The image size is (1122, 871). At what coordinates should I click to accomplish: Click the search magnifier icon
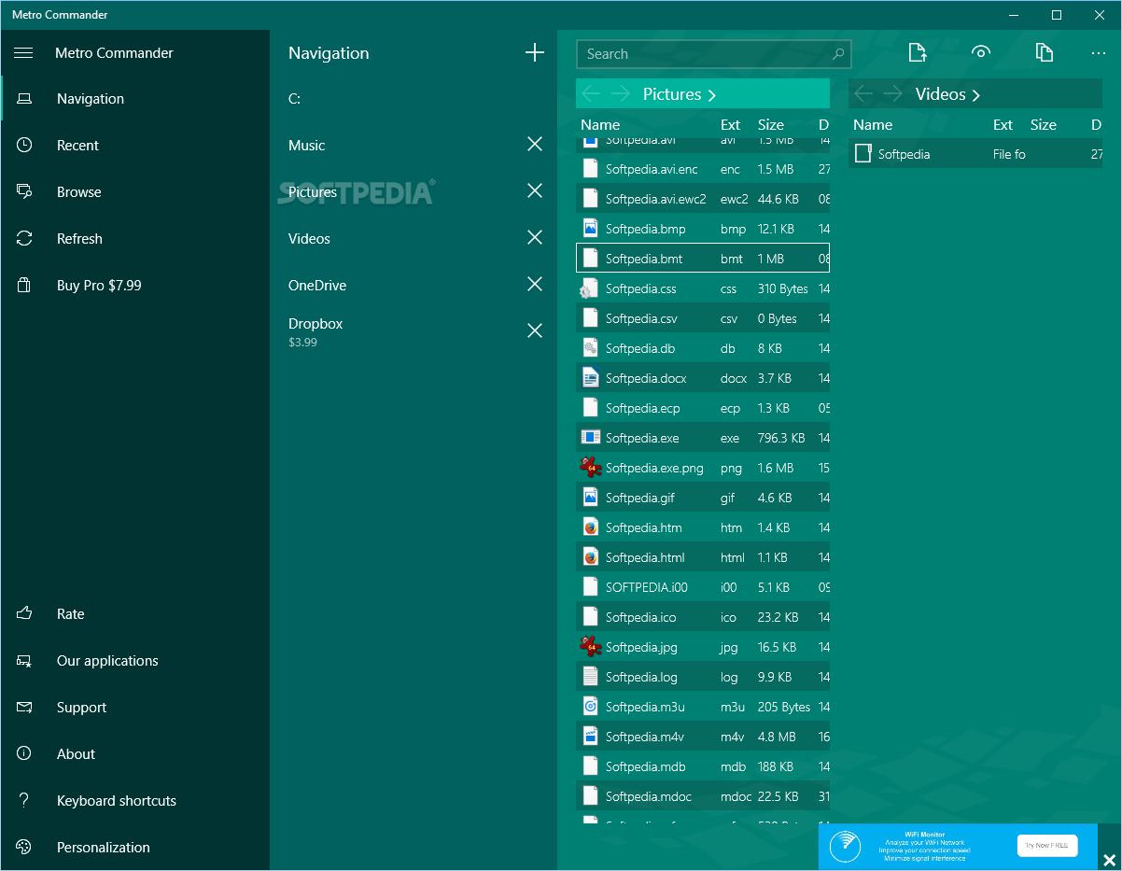838,54
